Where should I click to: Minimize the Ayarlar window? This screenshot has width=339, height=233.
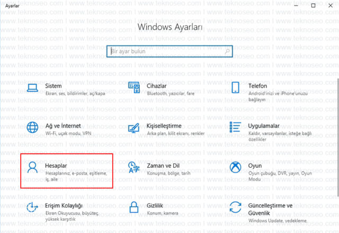pos(296,6)
